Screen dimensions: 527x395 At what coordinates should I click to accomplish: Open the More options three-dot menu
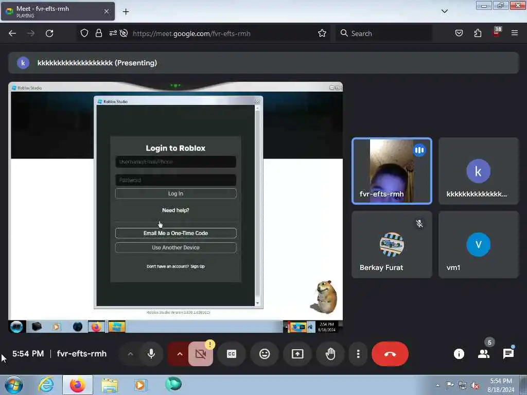click(358, 354)
